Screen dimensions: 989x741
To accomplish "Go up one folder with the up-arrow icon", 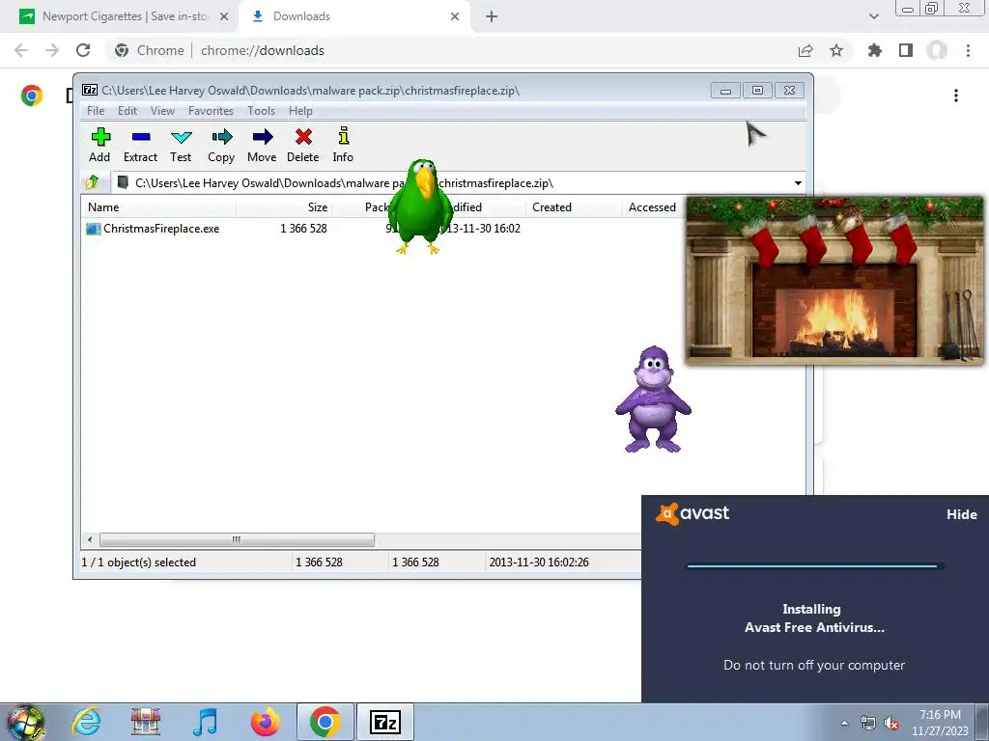I will tap(93, 182).
